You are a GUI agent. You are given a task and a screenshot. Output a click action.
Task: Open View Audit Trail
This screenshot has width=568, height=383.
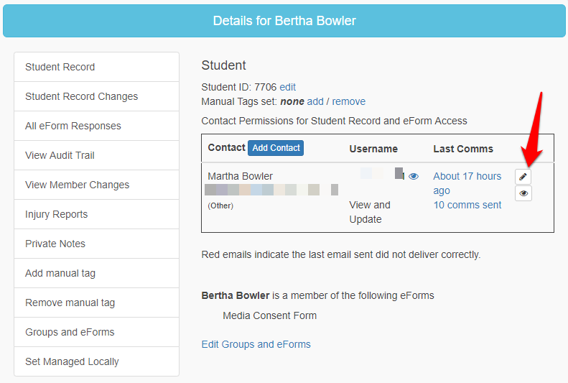pos(96,155)
